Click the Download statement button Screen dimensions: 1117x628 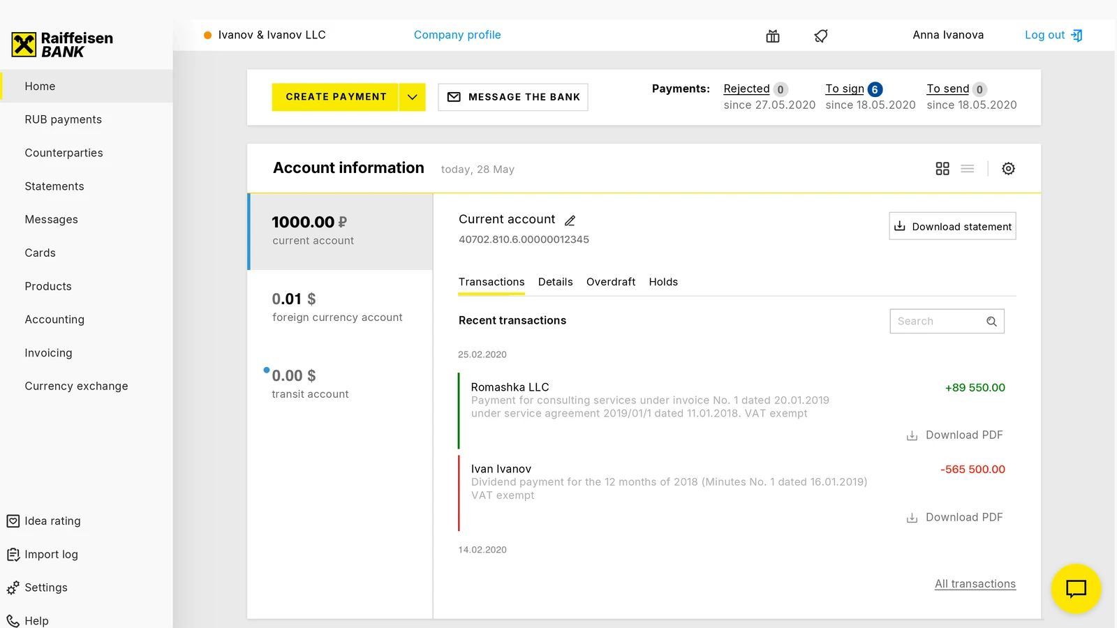click(x=952, y=226)
